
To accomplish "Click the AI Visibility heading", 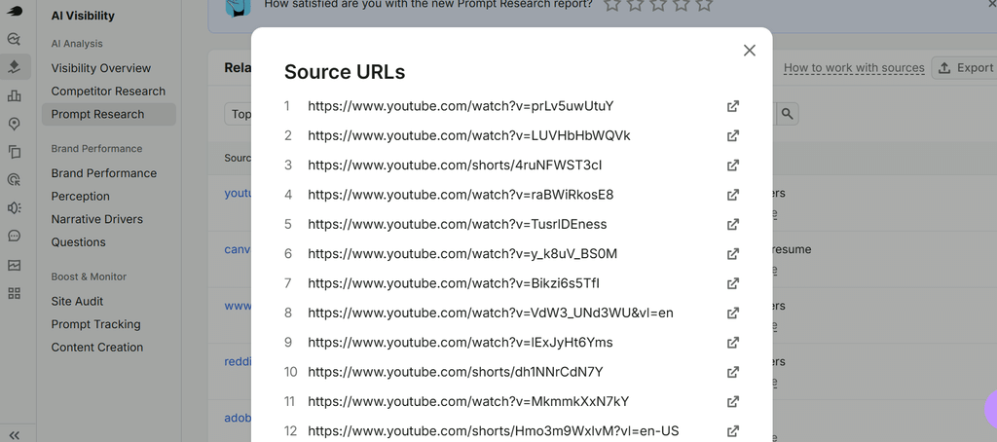I will [x=83, y=16].
